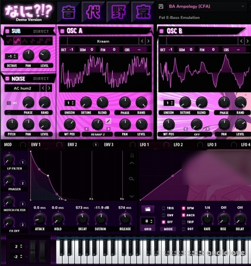Image resolution: width=251 pixels, height=266 pixels.
Task: Switch to the ENV 1 tab
Action: pyautogui.click(x=36, y=145)
